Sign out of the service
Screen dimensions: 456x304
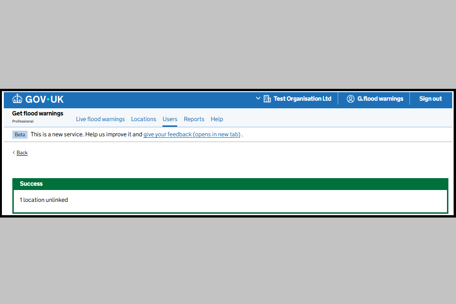[430, 99]
